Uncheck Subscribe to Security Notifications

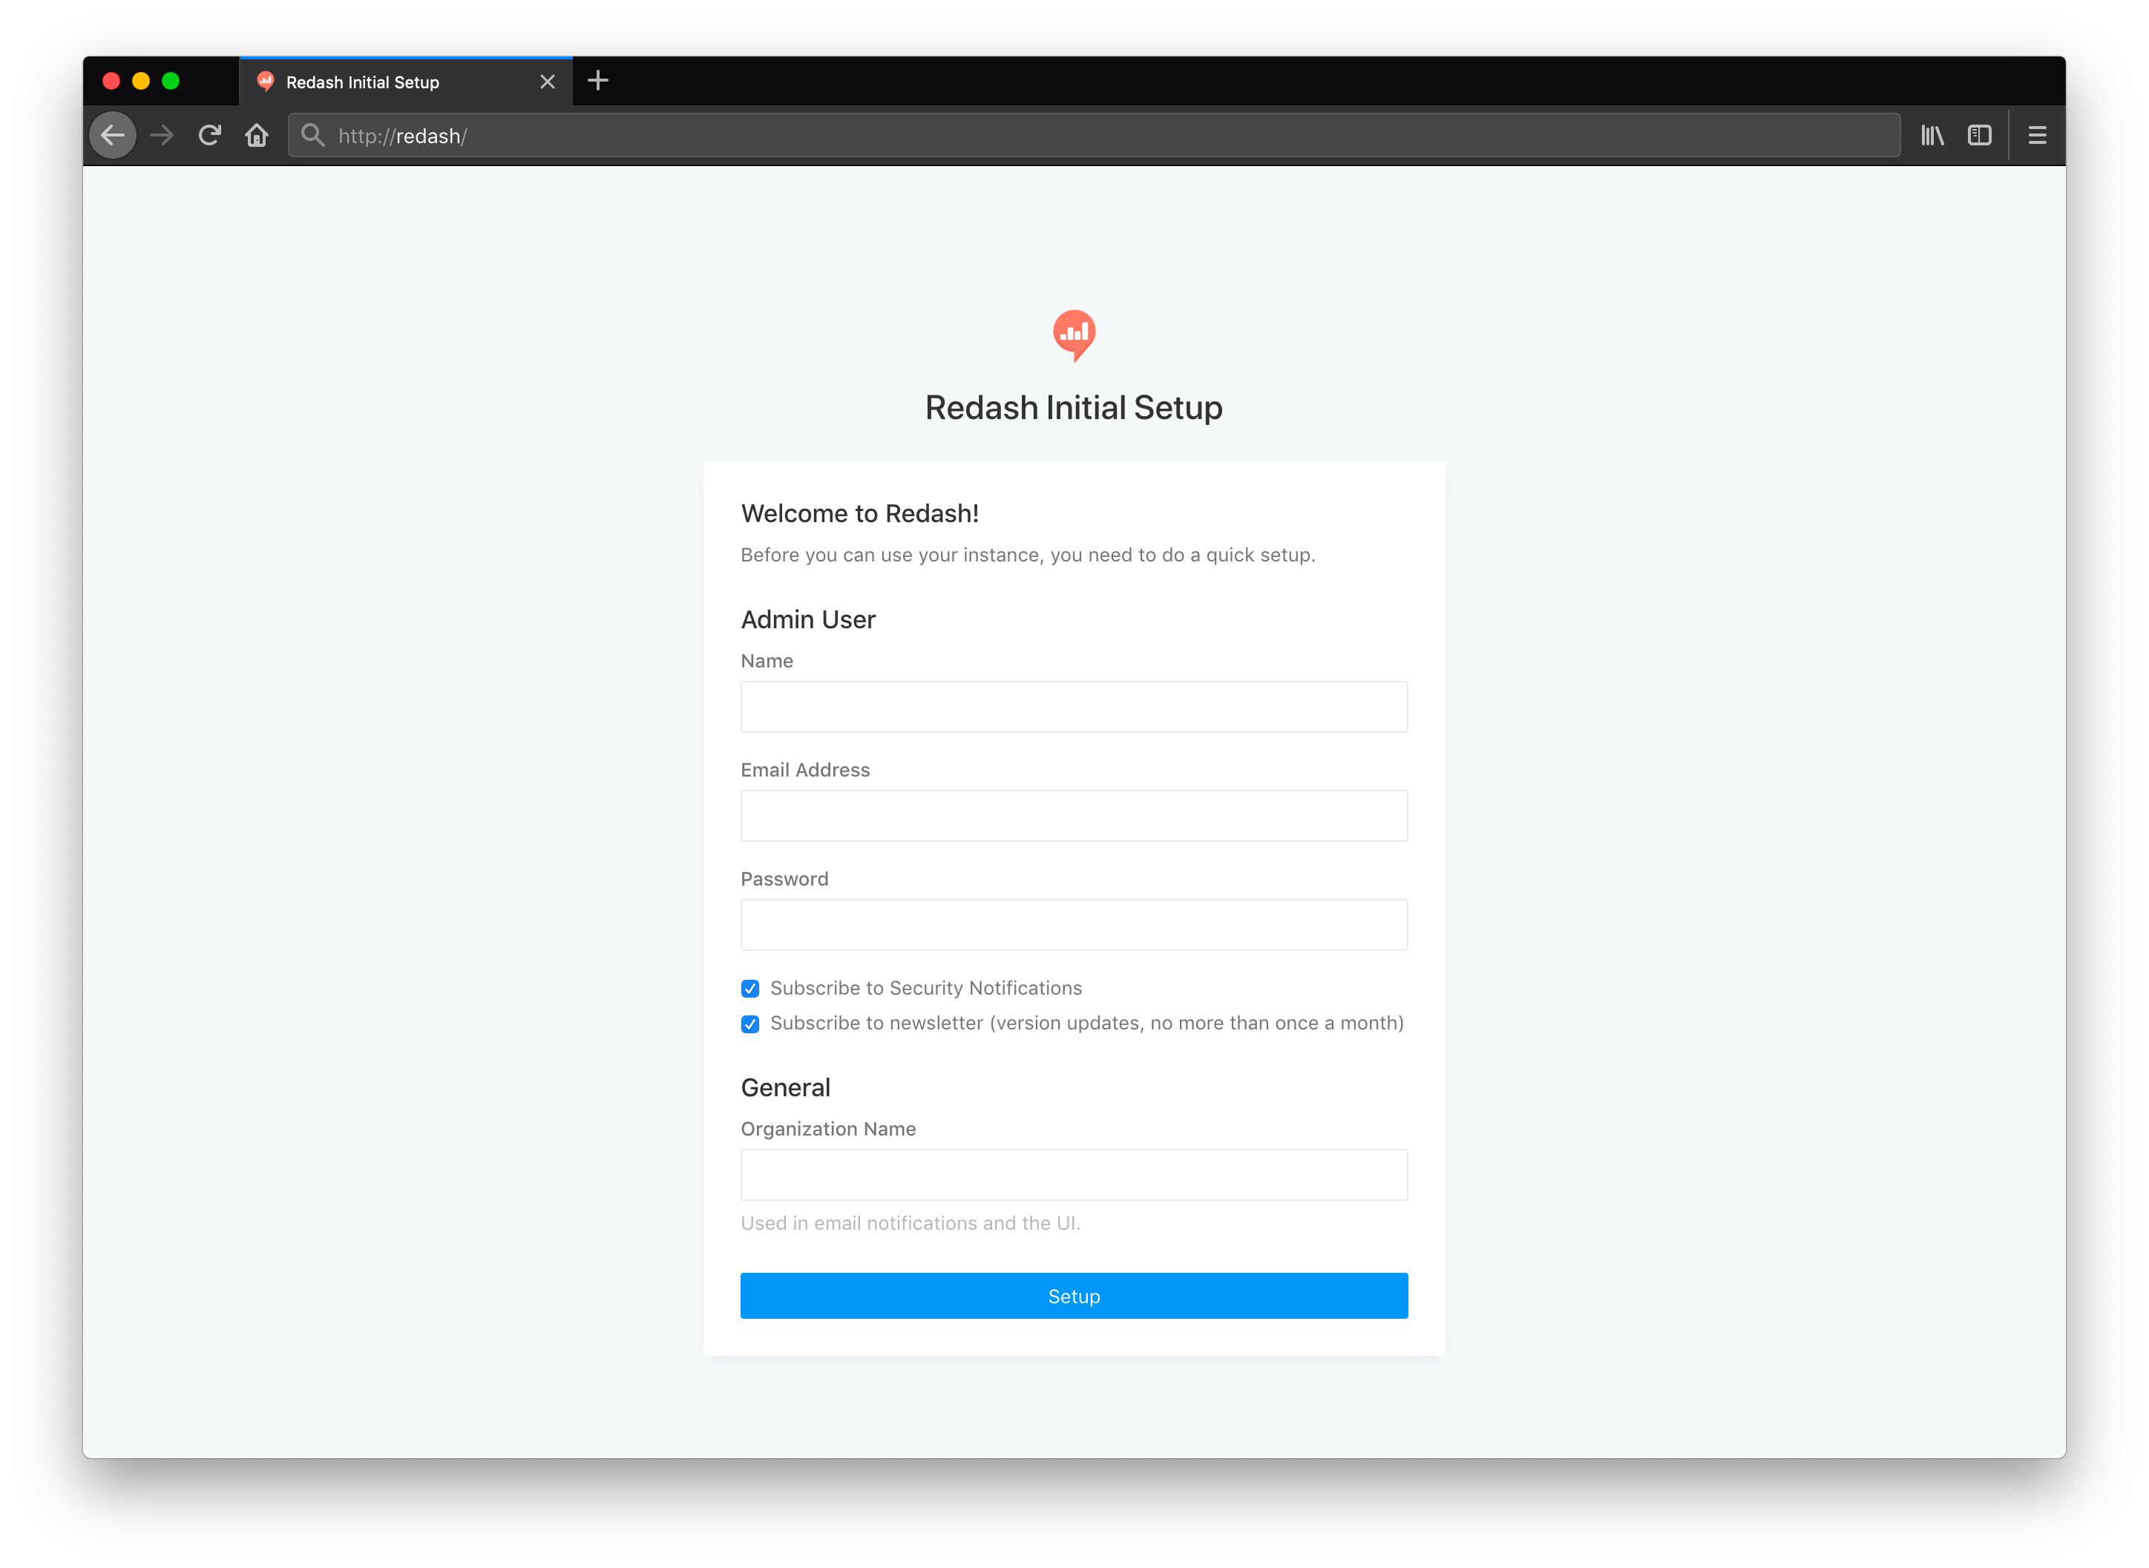(750, 988)
